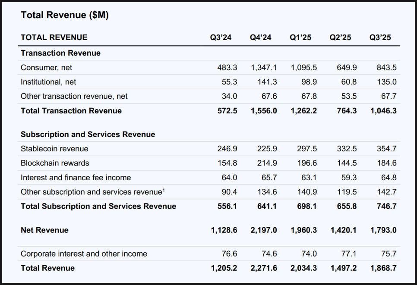
Task: Click the Q3'24 column header
Action: [x=221, y=38]
